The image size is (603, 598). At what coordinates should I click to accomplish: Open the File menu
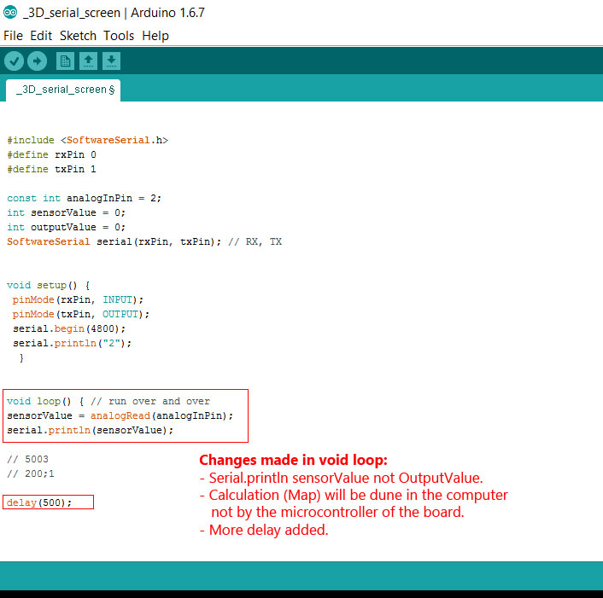click(13, 36)
